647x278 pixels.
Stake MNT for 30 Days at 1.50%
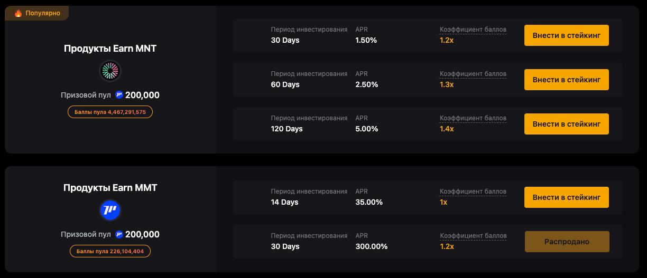tap(566, 35)
